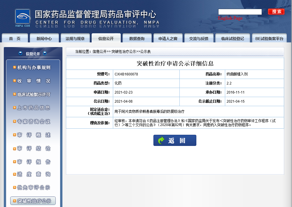
Task: Open 审评报告 in the sidebar
Action: click(x=34, y=162)
